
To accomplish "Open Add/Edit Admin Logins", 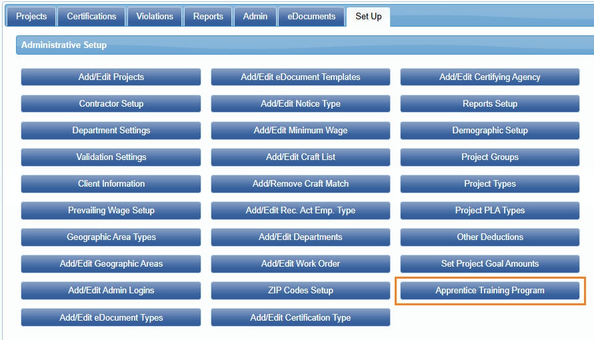I will tap(111, 291).
